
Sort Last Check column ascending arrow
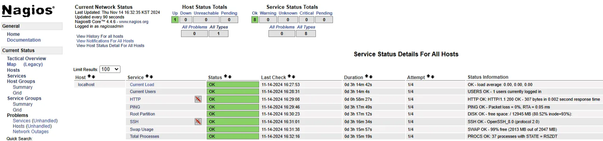point(289,77)
